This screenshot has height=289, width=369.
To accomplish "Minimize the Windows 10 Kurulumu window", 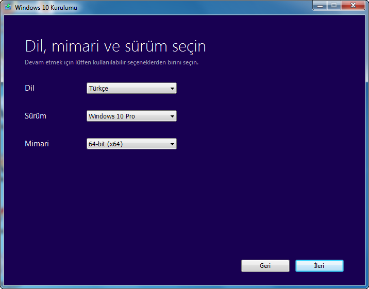I will click(x=320, y=6).
